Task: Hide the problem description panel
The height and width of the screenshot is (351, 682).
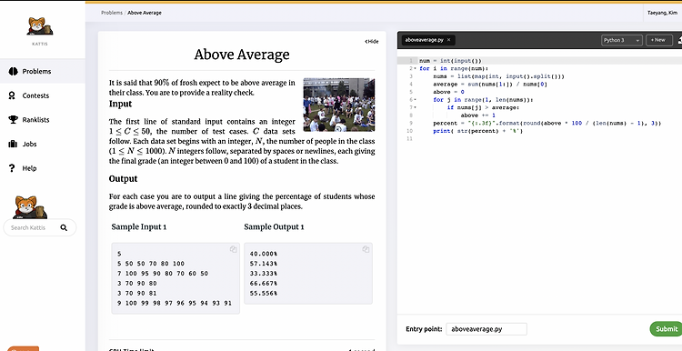Action: tap(371, 42)
